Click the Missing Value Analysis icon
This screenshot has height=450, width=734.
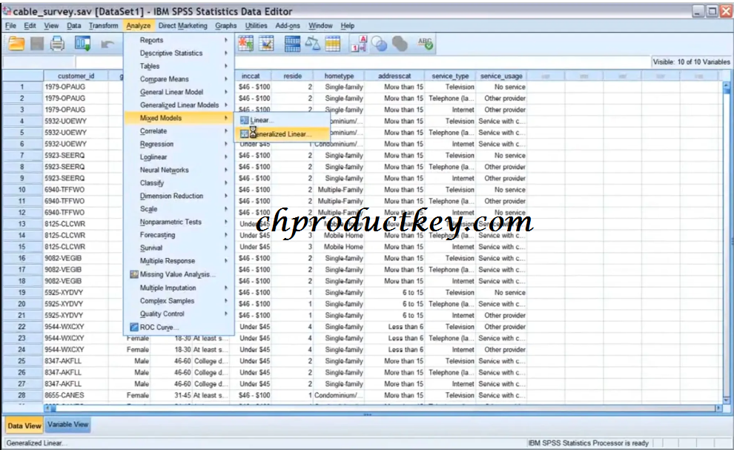[x=134, y=274]
